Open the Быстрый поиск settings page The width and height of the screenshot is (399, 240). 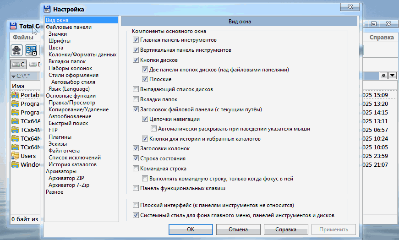[x=68, y=123]
